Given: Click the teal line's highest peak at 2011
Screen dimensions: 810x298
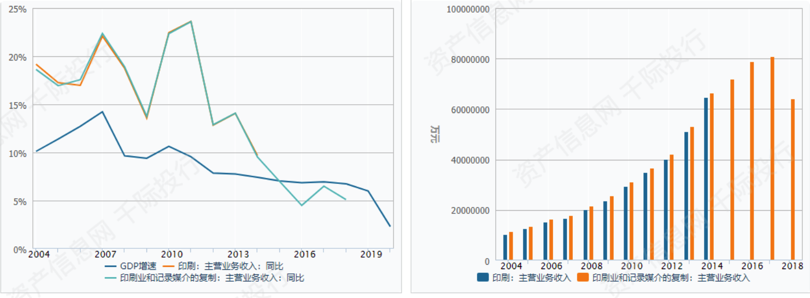Looking at the screenshot, I should (x=191, y=22).
